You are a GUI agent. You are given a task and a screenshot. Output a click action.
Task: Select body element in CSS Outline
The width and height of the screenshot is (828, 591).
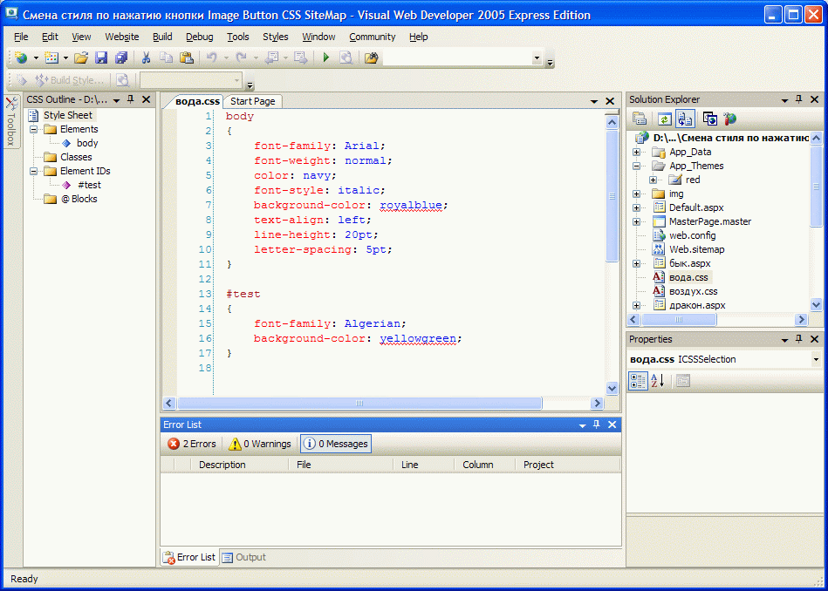87,143
